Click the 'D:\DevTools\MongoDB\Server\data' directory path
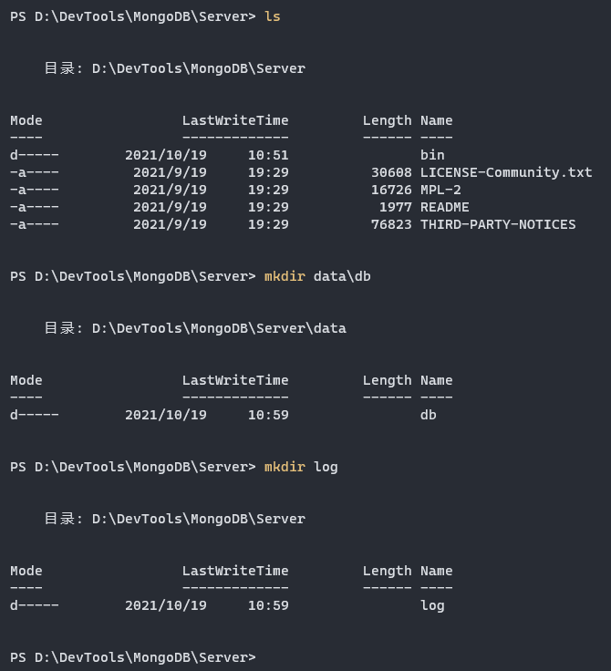This screenshot has width=611, height=671. click(x=219, y=328)
